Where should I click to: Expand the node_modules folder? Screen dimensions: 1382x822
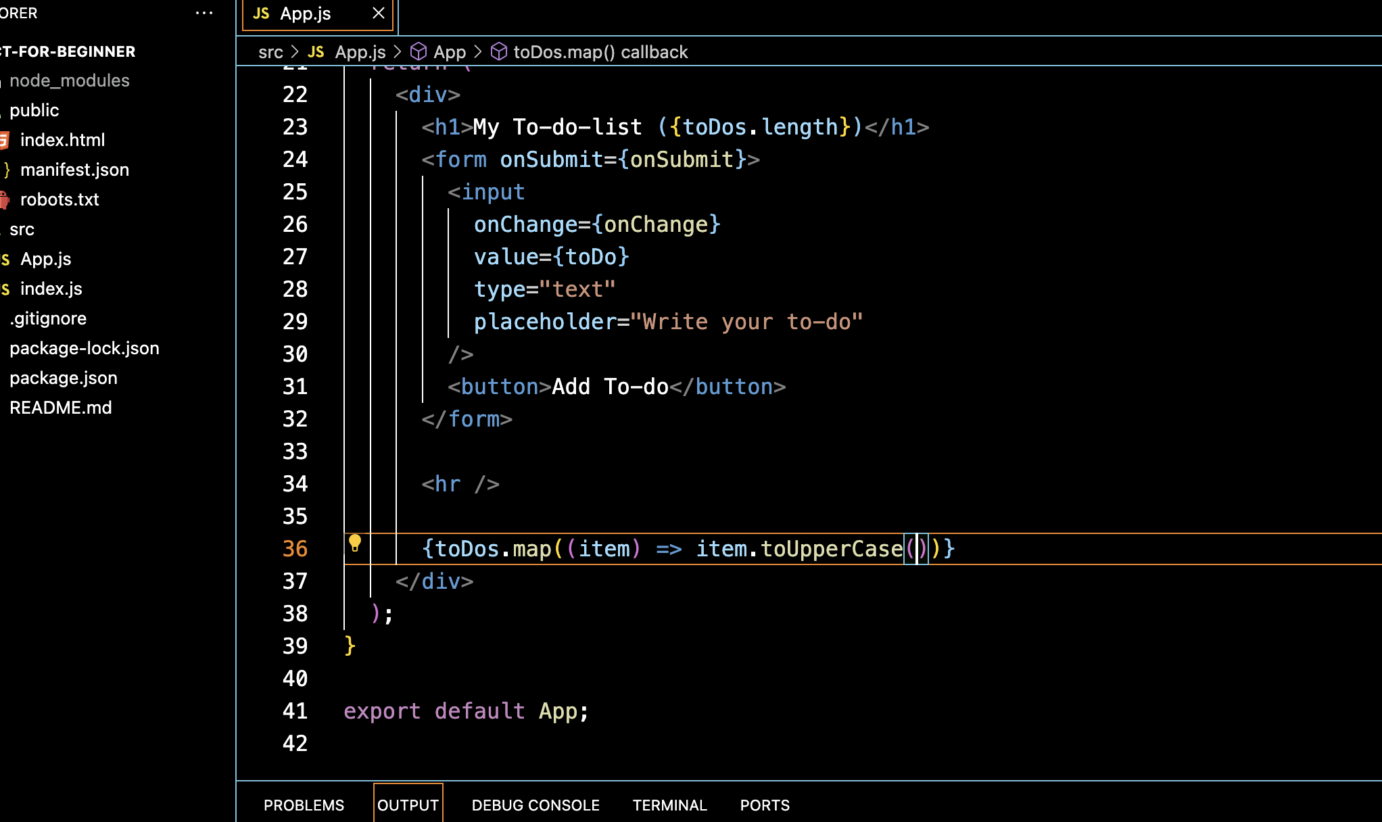point(69,80)
